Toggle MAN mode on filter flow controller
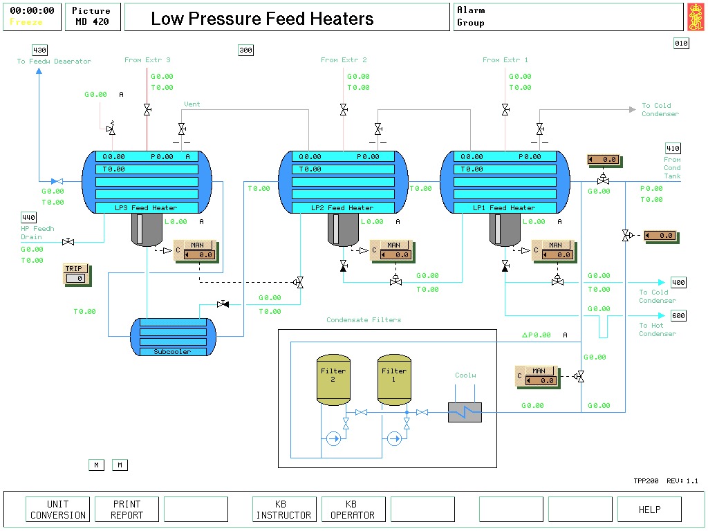 [539, 371]
